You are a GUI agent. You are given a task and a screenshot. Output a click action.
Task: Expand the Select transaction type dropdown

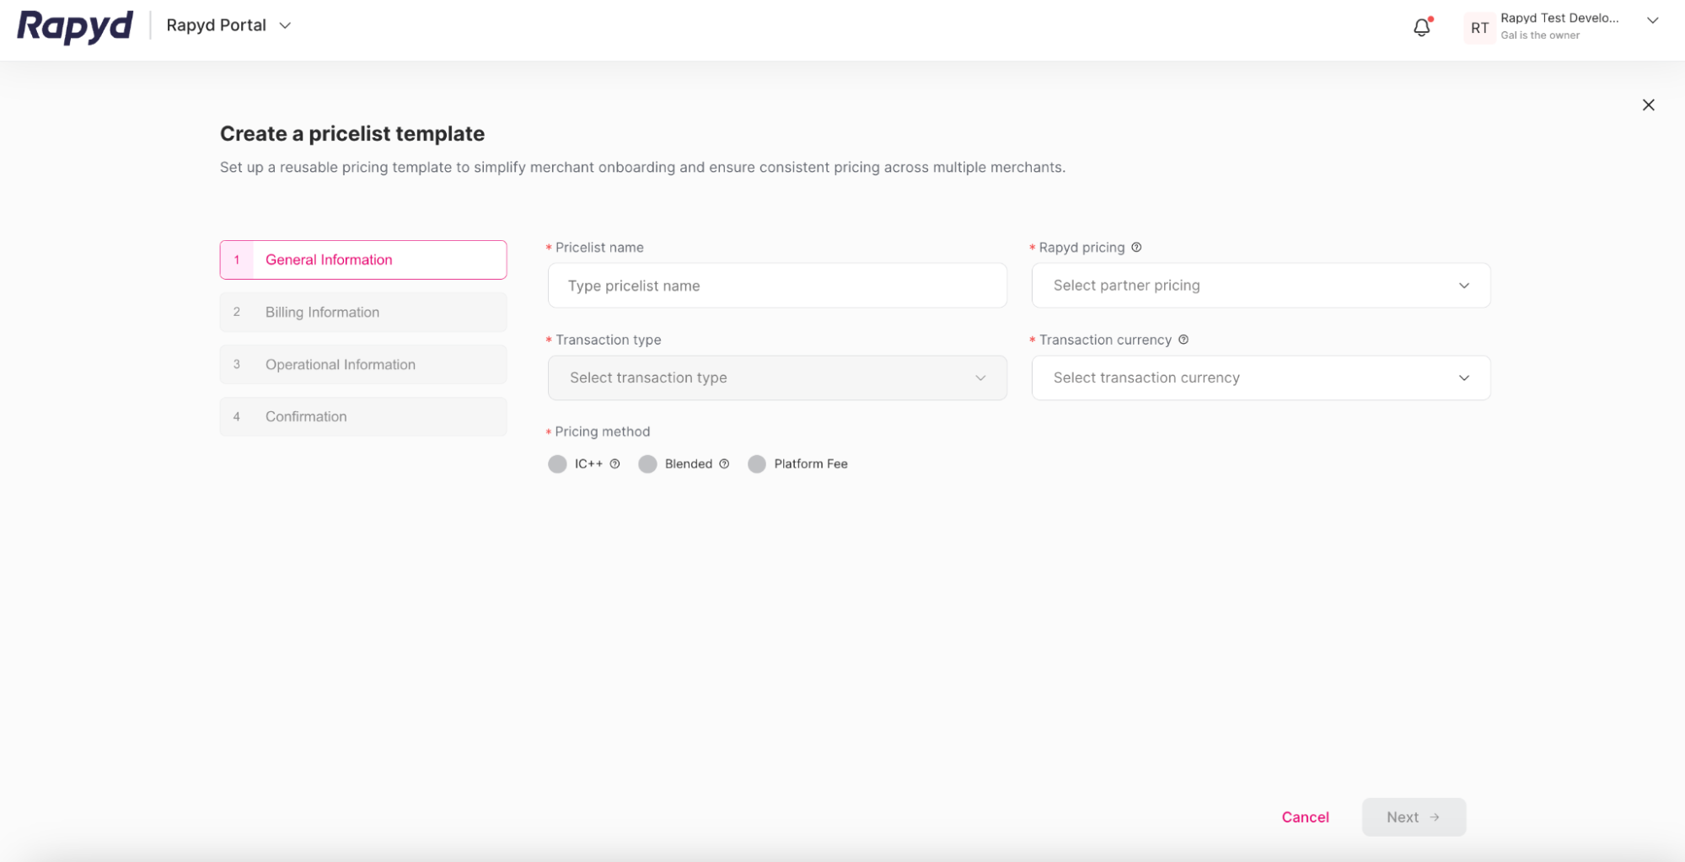click(x=776, y=377)
